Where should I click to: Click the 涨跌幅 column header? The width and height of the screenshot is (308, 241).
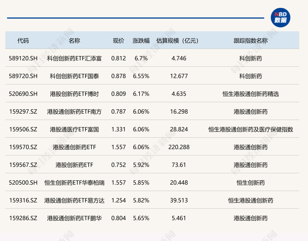141,41
